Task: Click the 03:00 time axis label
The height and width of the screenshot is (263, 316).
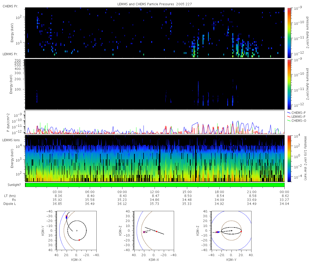Action: click(x=57, y=192)
